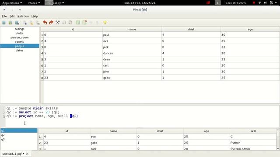Click the Remove Relation table icon
This screenshot has height=157, width=280.
[x=84, y=22]
